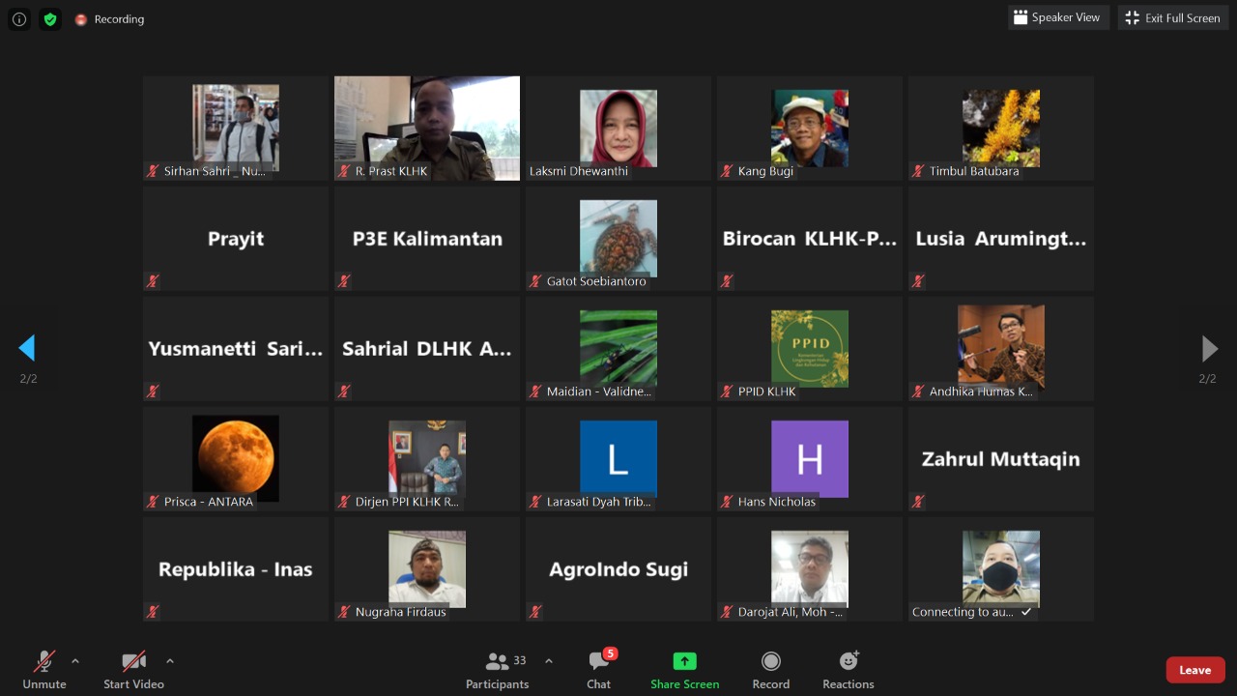Click the Recording indicator
Image resolution: width=1237 pixels, height=696 pixels.
coord(109,19)
